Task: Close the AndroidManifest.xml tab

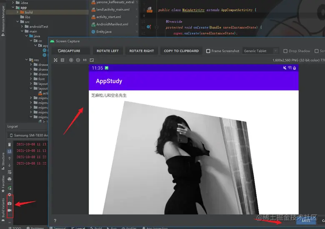Action: point(137,24)
